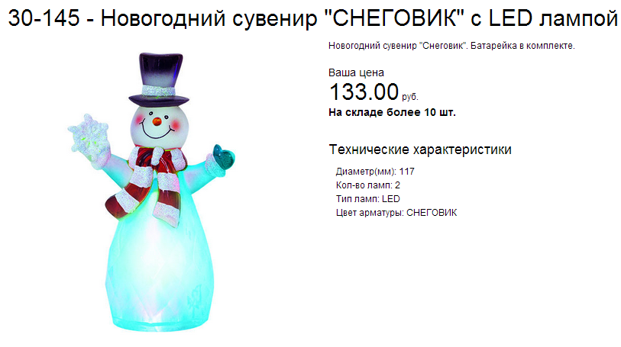The image size is (621, 347).
Task: Click the "Тип ламп: LED" specification
Action: (368, 199)
